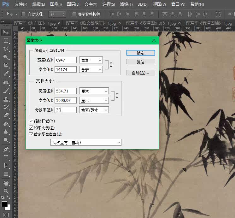Click the document size constrain link icon
This screenshot has height=218, width=235.
pos(117,96)
